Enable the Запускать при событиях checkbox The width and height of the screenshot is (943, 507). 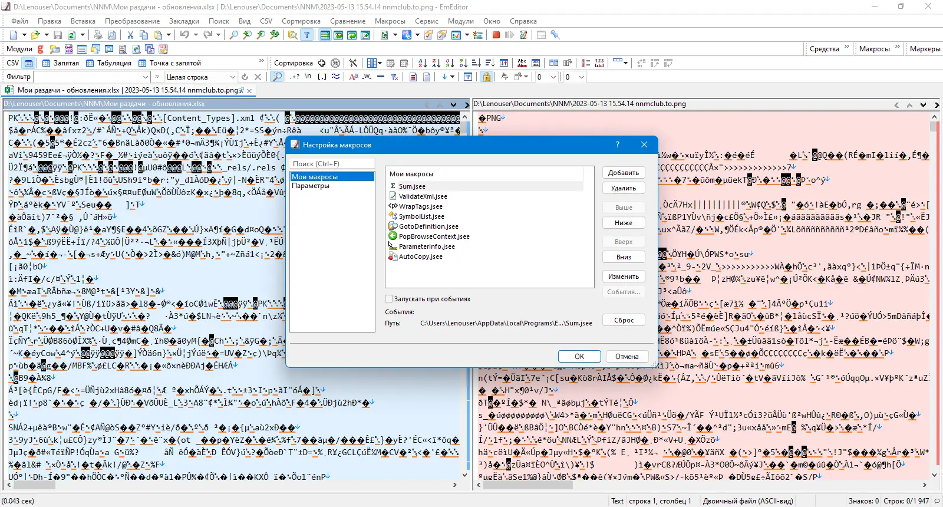(x=388, y=299)
